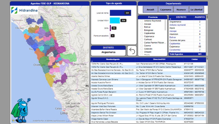Click the undo back-arrow button
This screenshot has width=219, height=124.
coord(132,51)
